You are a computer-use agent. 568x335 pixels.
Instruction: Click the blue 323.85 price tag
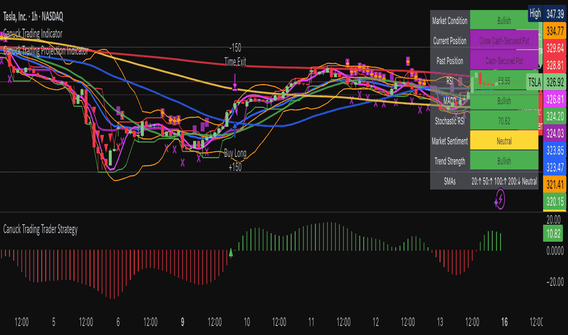tap(555, 150)
